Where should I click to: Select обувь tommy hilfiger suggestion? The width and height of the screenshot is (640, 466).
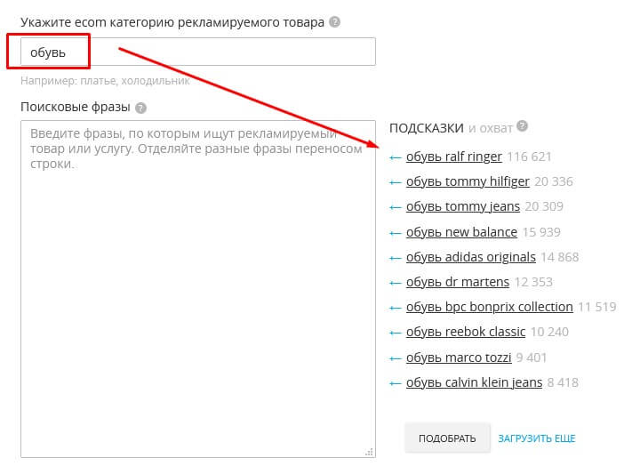point(468,181)
